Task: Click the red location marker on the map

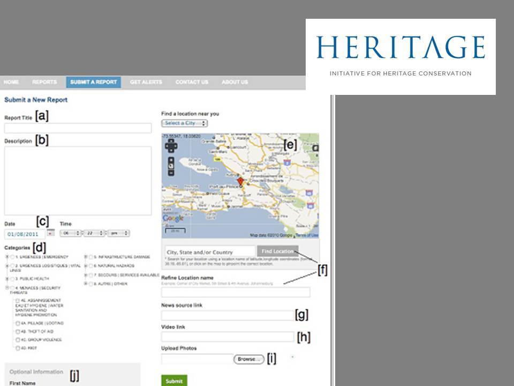Action: [240, 182]
